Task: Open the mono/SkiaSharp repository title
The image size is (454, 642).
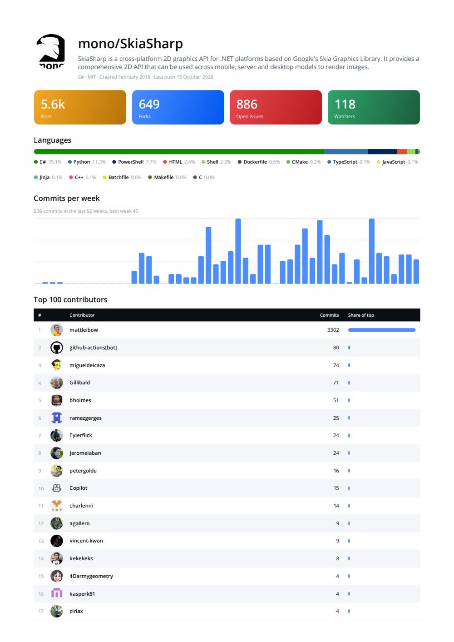Action: coord(130,44)
